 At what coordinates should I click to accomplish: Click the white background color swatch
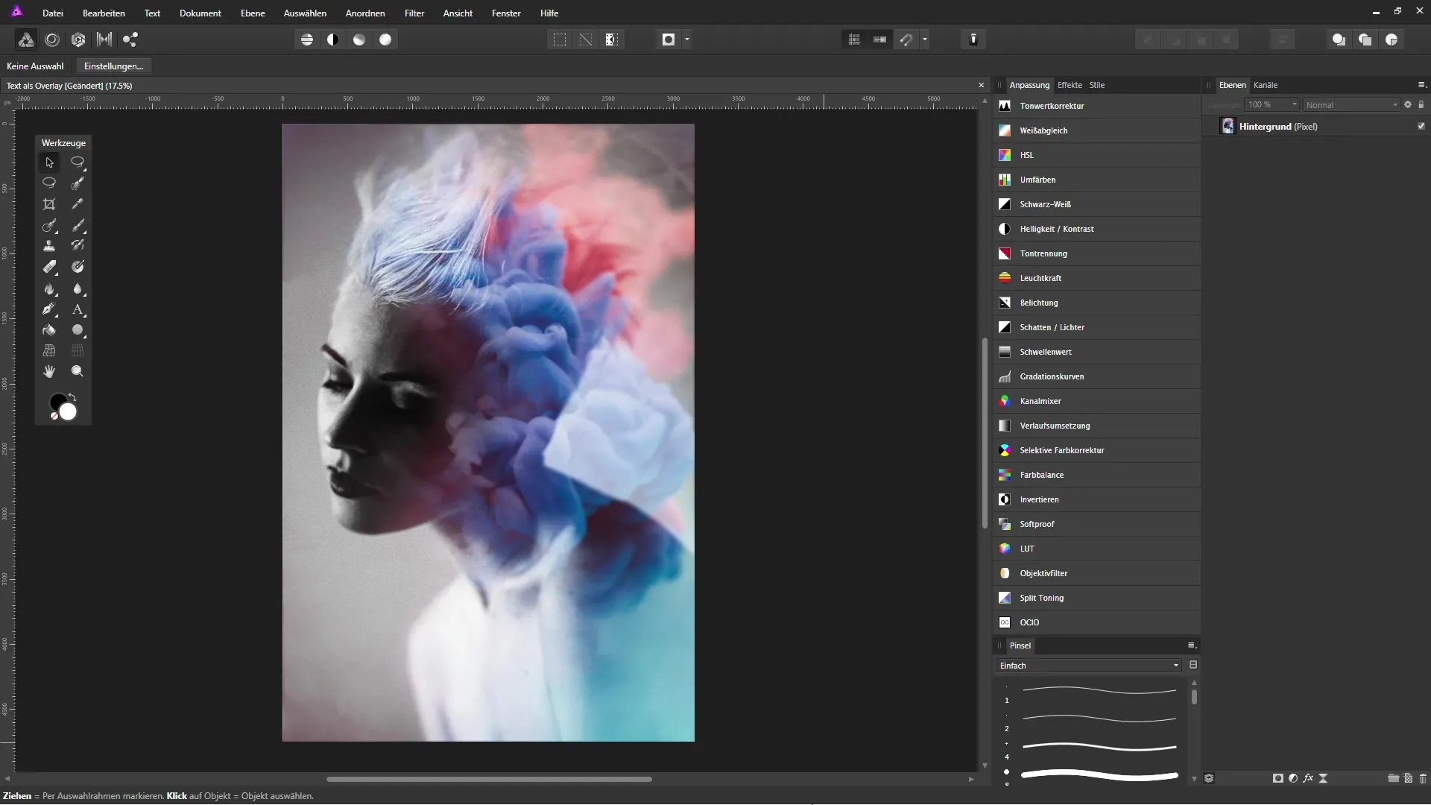(x=69, y=412)
